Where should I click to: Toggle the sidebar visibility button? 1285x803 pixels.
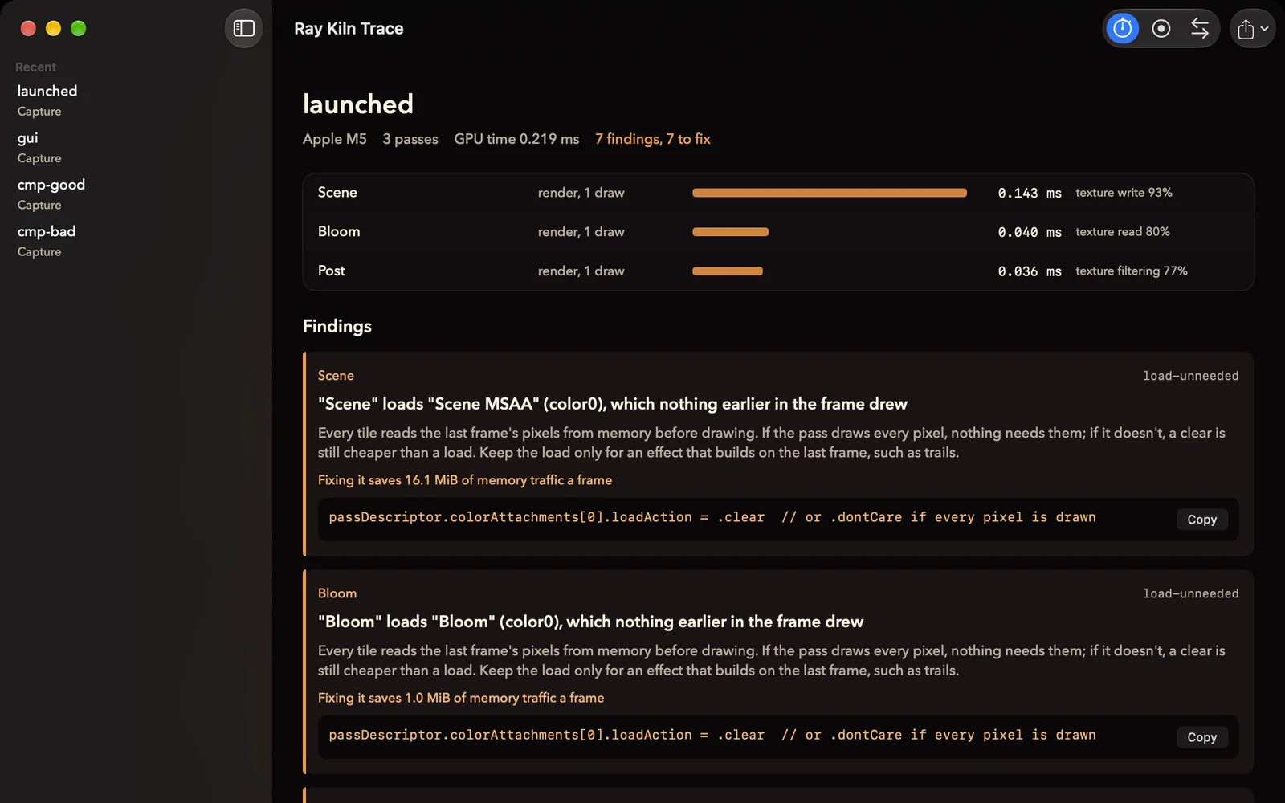click(243, 29)
